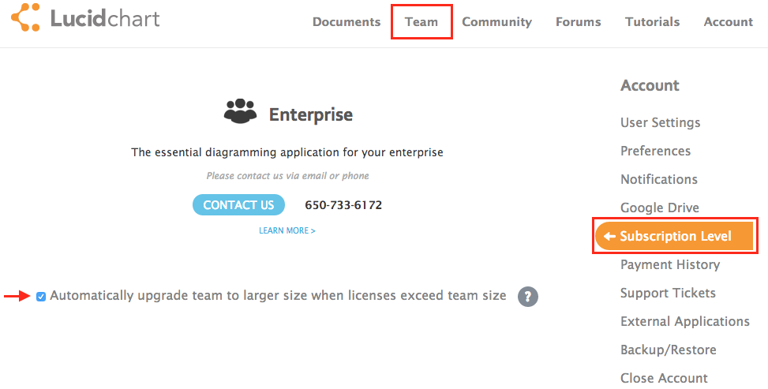Navigate to Forums
The width and height of the screenshot is (768, 389).
coord(578,22)
